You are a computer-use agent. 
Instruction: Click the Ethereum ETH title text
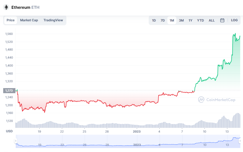[25, 7]
